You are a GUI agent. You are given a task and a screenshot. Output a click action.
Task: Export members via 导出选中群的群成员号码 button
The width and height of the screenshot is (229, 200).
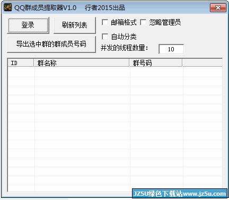click(x=51, y=44)
